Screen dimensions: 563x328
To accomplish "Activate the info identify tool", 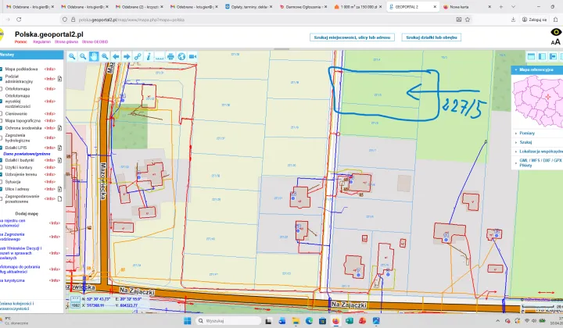I will (149, 56).
